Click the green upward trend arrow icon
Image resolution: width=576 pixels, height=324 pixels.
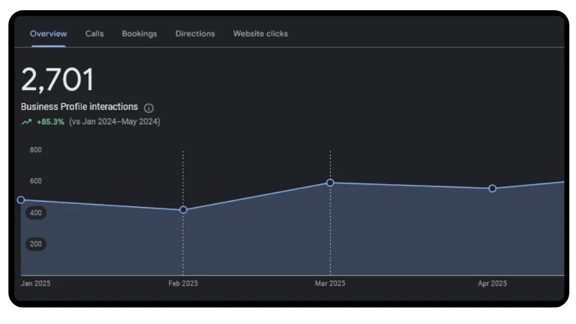27,122
